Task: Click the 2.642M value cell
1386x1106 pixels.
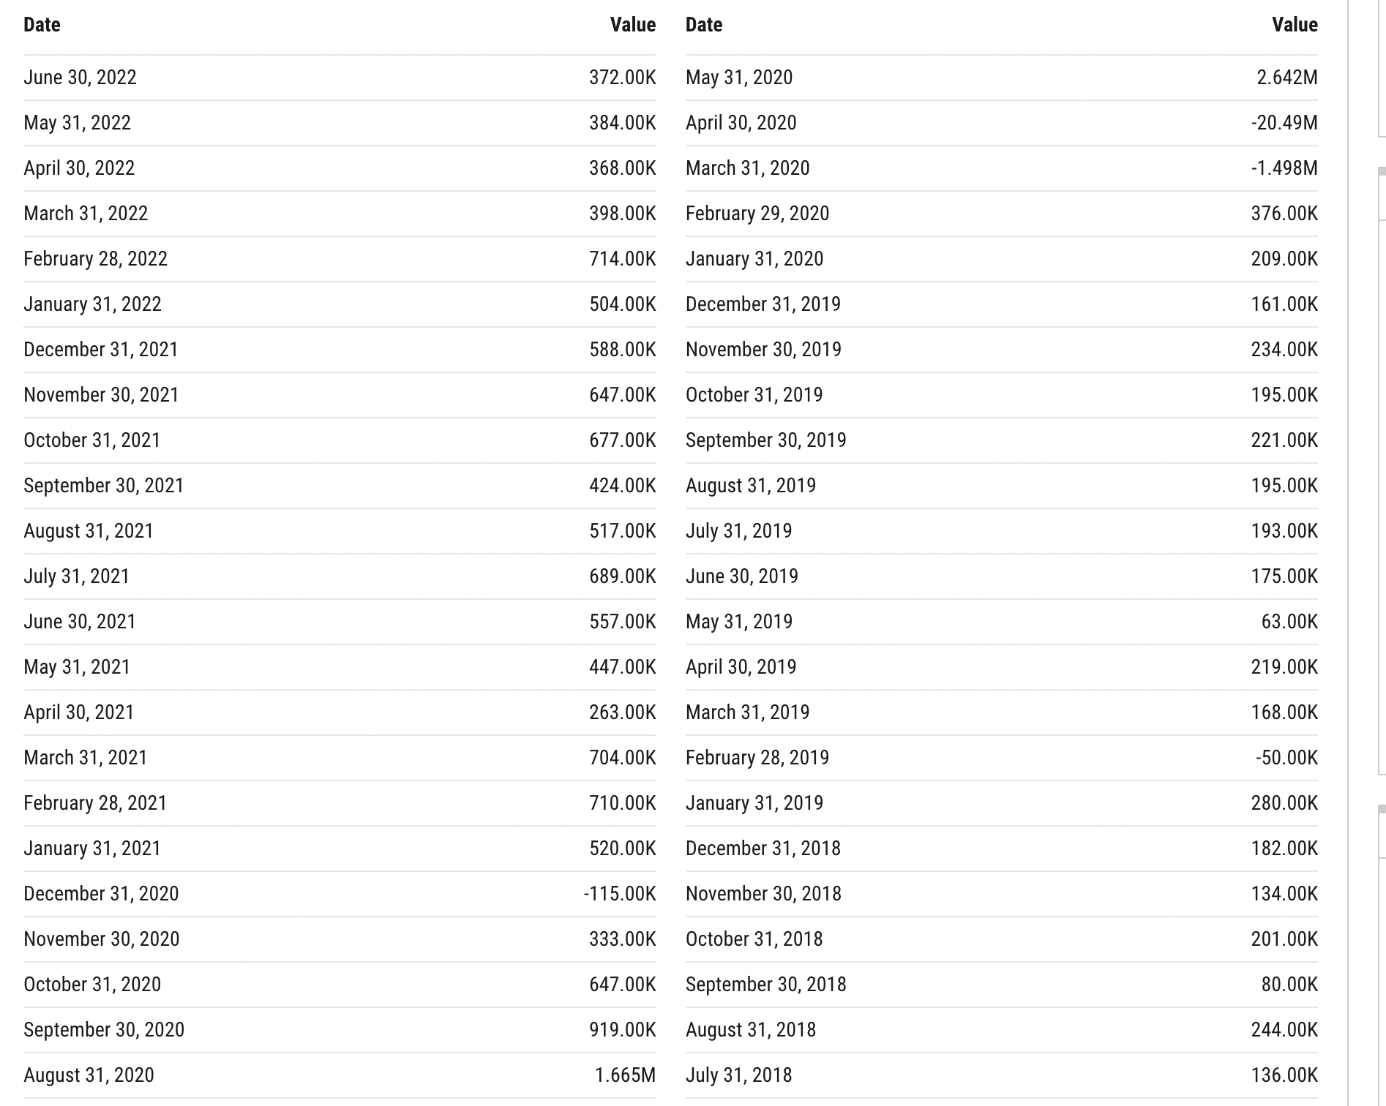Action: click(1286, 78)
